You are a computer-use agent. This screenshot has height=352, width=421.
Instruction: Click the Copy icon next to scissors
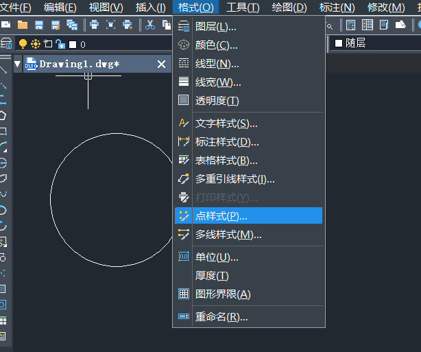tap(167, 25)
